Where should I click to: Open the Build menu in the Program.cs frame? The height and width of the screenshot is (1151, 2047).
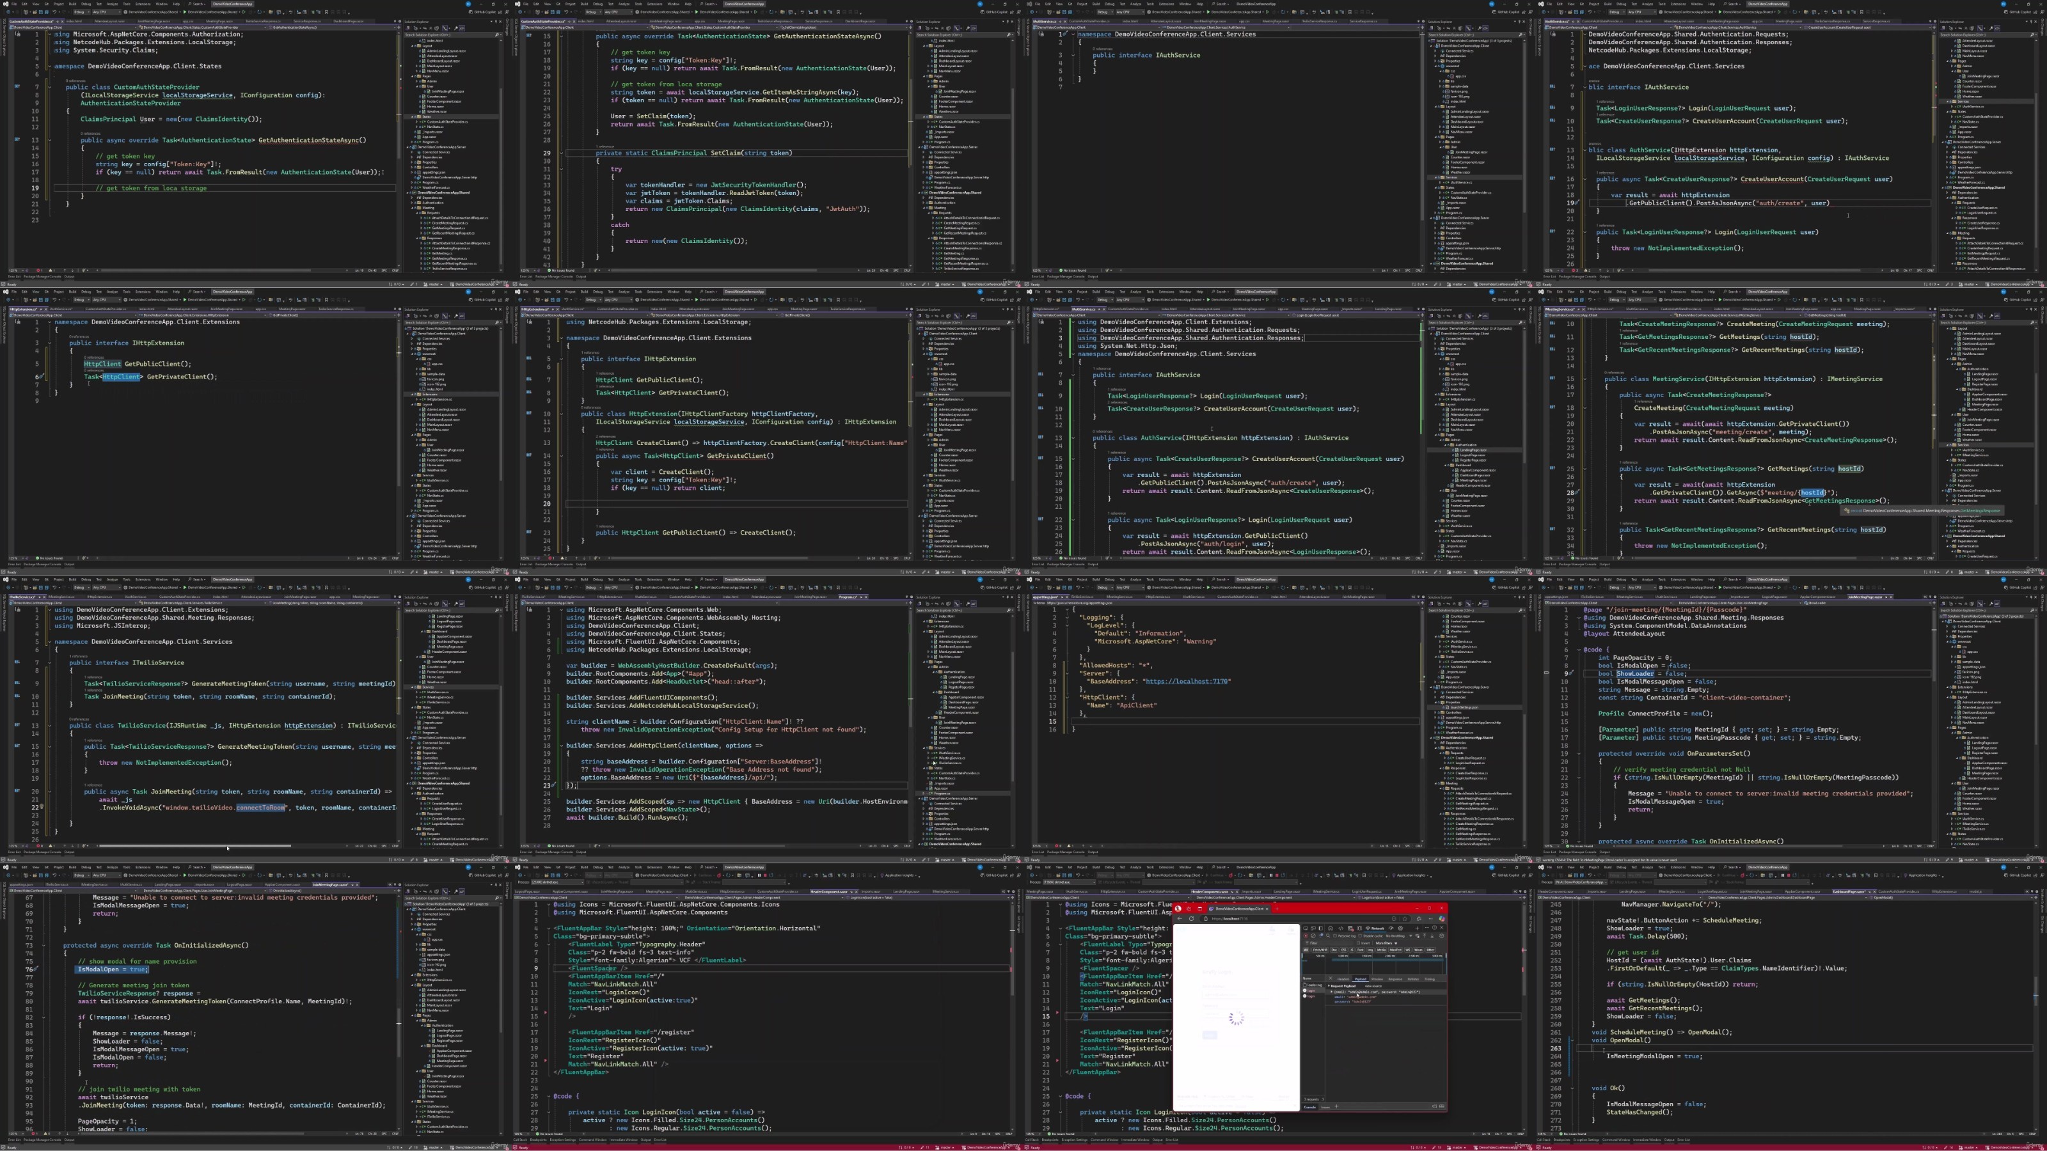point(584,580)
